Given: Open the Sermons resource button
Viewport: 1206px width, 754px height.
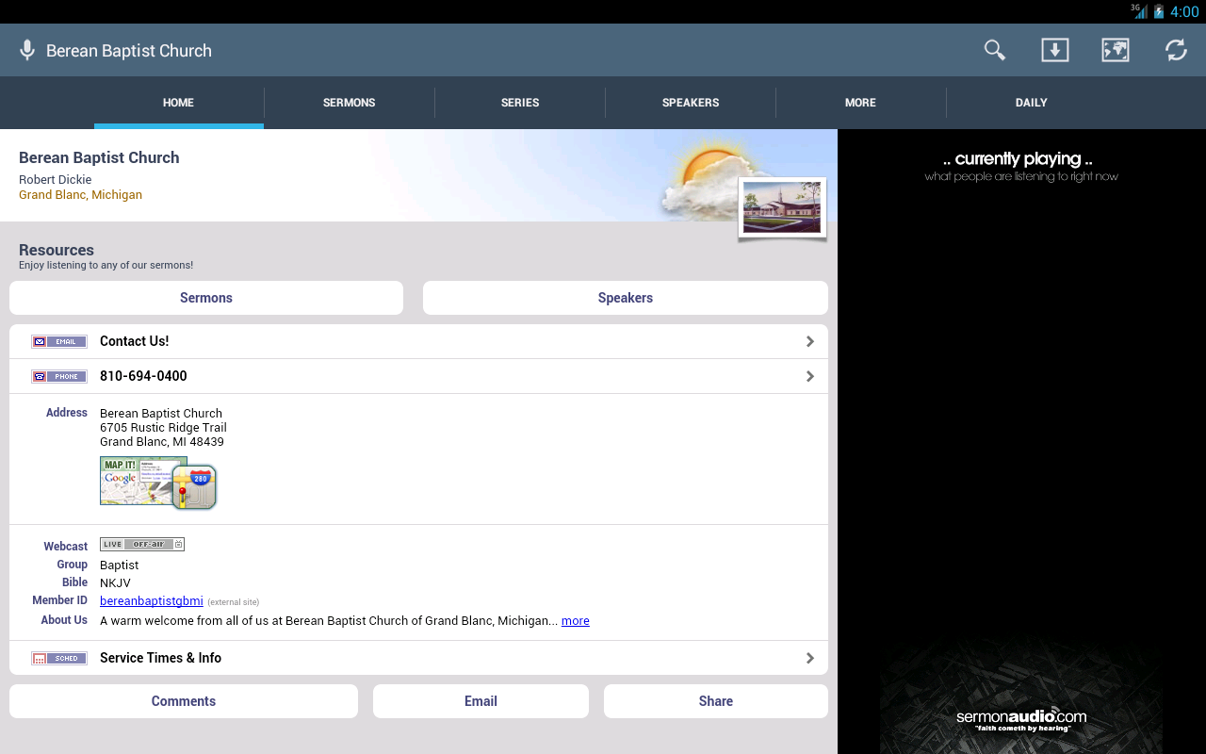Looking at the screenshot, I should tap(206, 298).
